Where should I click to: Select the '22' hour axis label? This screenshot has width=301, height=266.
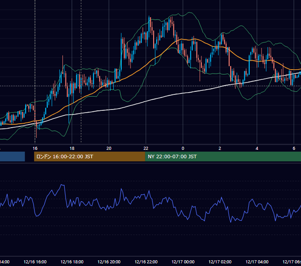[x=146, y=149]
